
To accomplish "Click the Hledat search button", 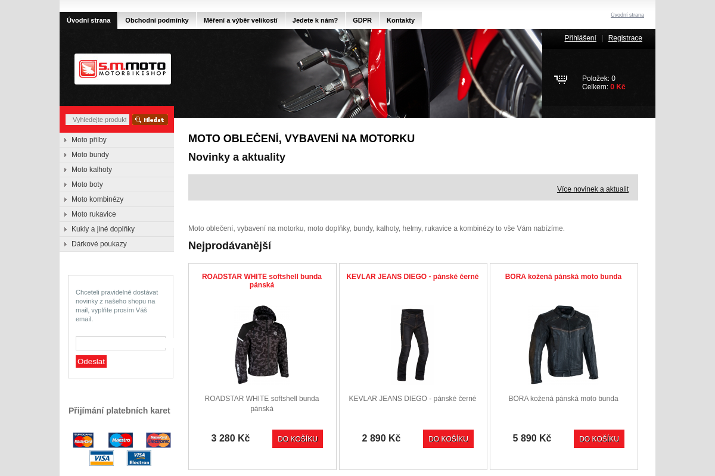I will coord(150,120).
